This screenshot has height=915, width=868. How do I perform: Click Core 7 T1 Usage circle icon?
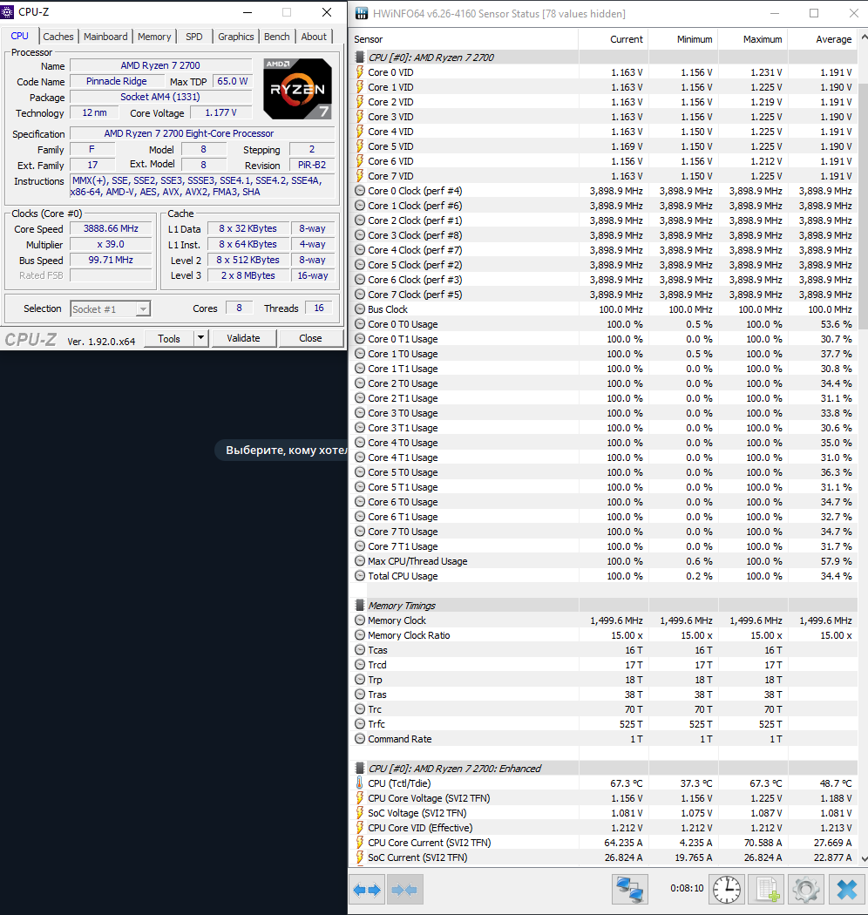[360, 546]
